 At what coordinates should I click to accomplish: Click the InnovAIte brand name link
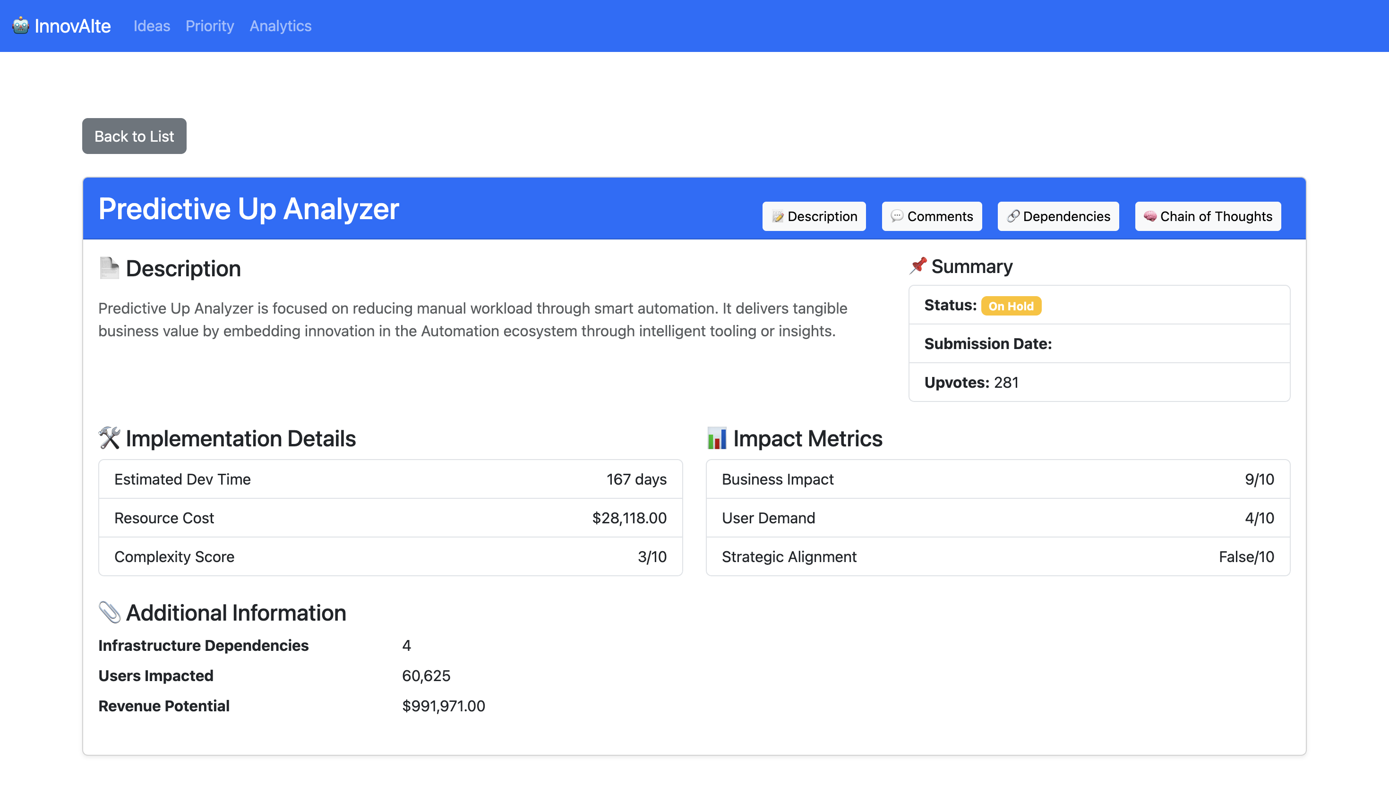(x=72, y=26)
